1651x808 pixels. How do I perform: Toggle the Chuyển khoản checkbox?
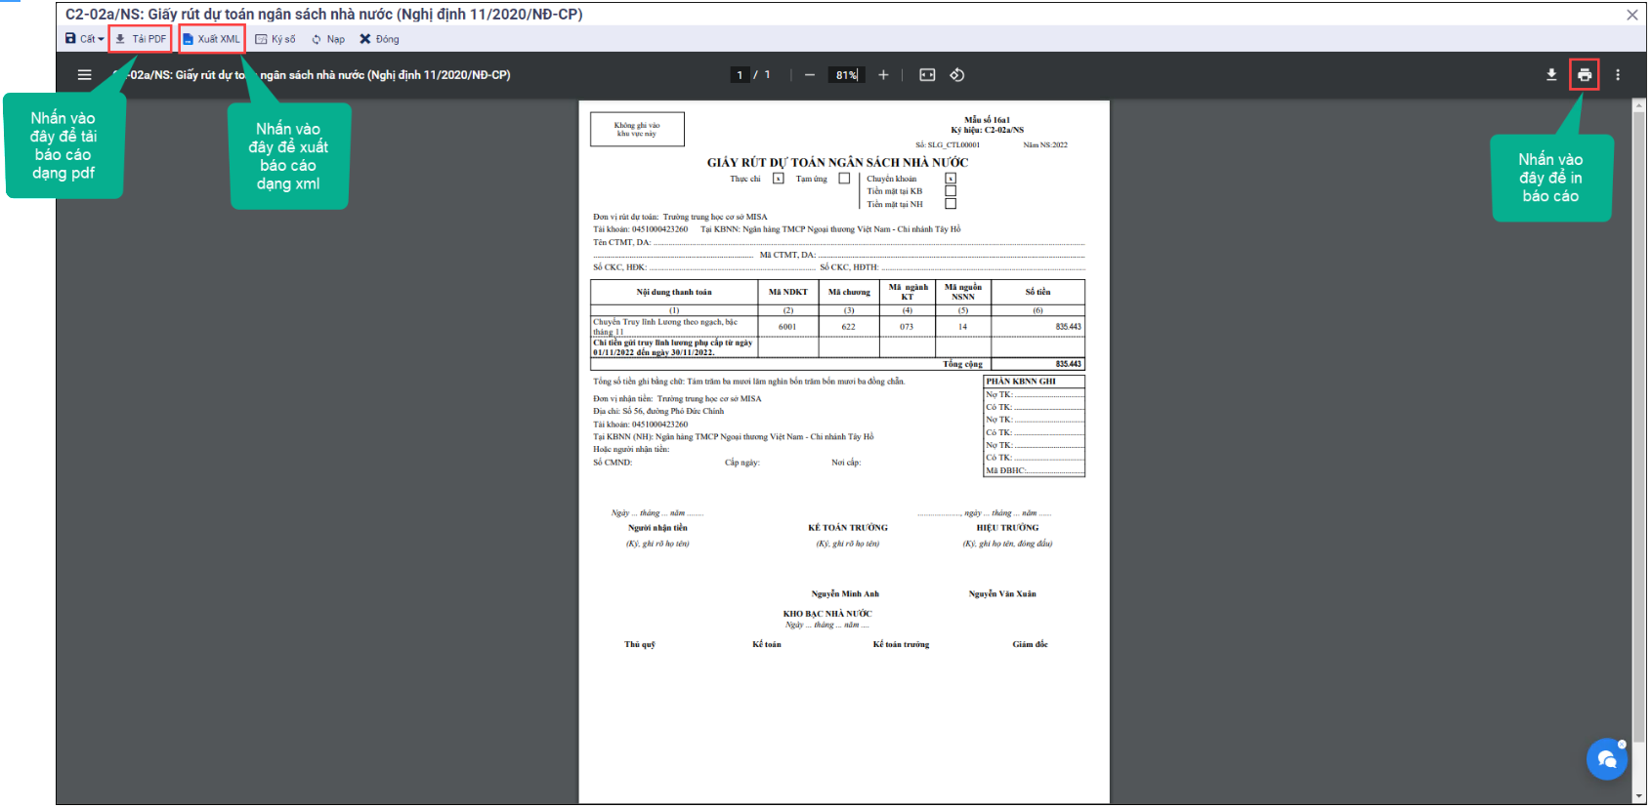click(951, 179)
